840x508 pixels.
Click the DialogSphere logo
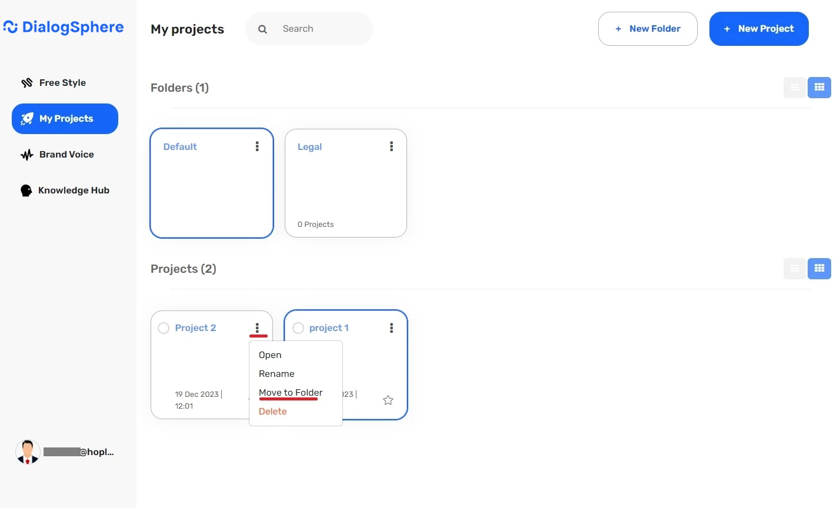click(x=64, y=27)
